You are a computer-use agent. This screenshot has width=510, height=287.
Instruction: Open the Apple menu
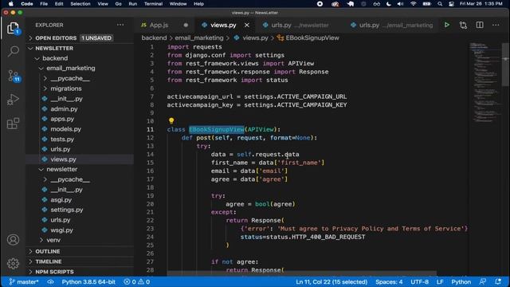click(10, 4)
